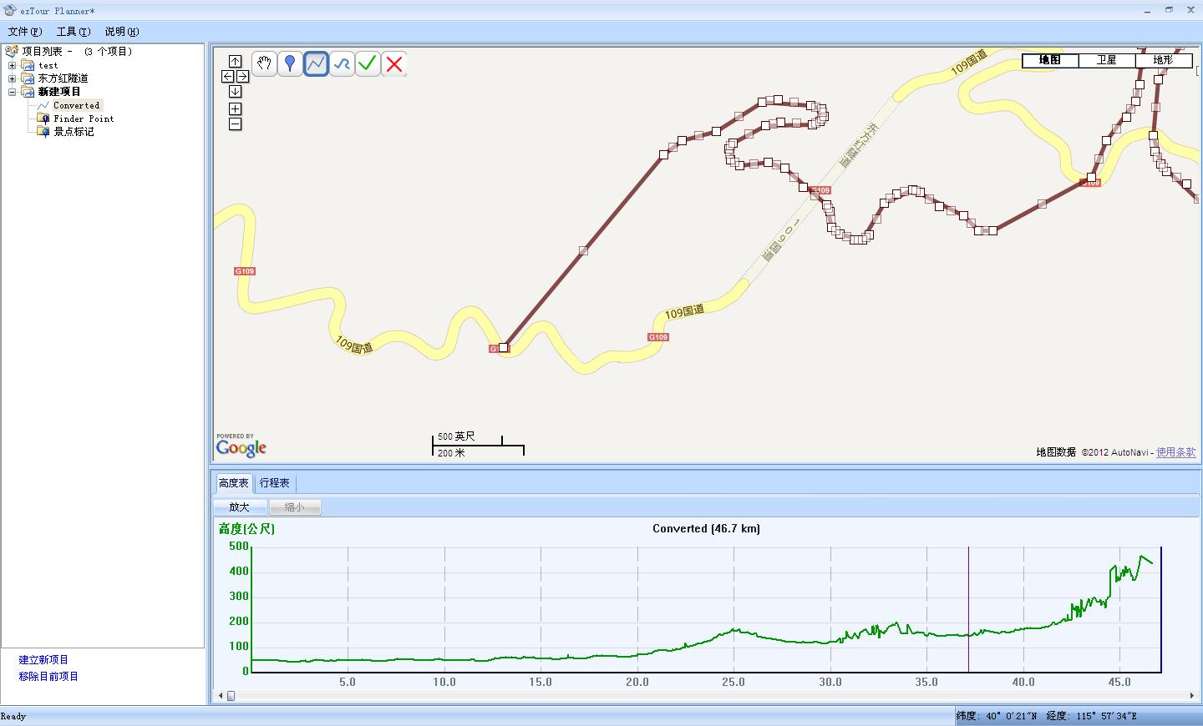This screenshot has width=1203, height=726.
Task: Confirm edits with the green checkmark
Action: tap(368, 63)
